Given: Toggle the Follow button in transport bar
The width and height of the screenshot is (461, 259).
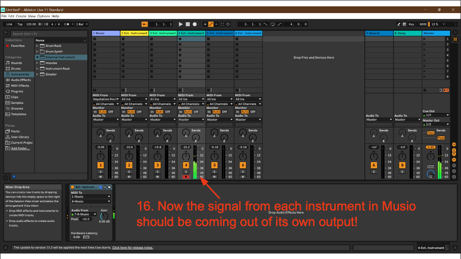Looking at the screenshot, I should (x=144, y=24).
